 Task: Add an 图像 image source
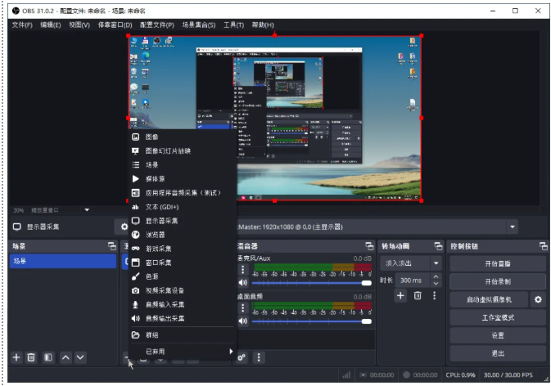[x=182, y=137]
